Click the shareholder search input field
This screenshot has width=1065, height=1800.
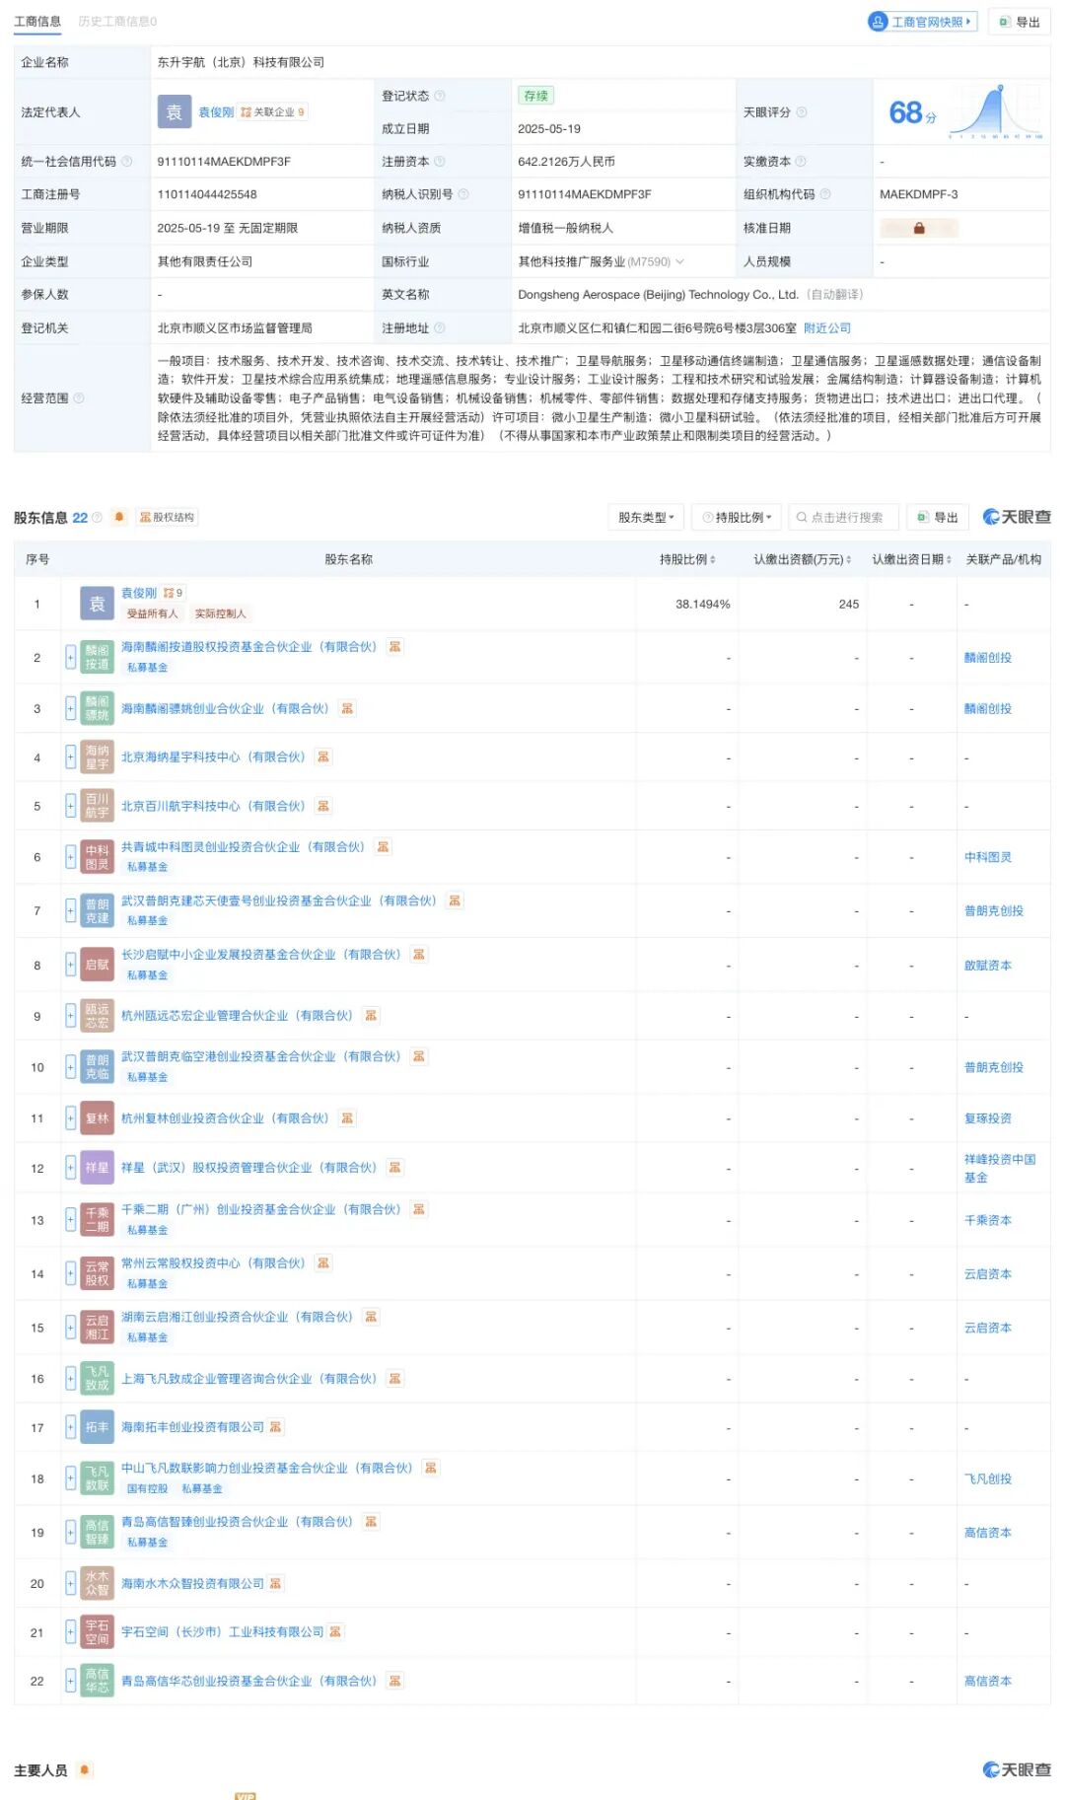click(846, 517)
